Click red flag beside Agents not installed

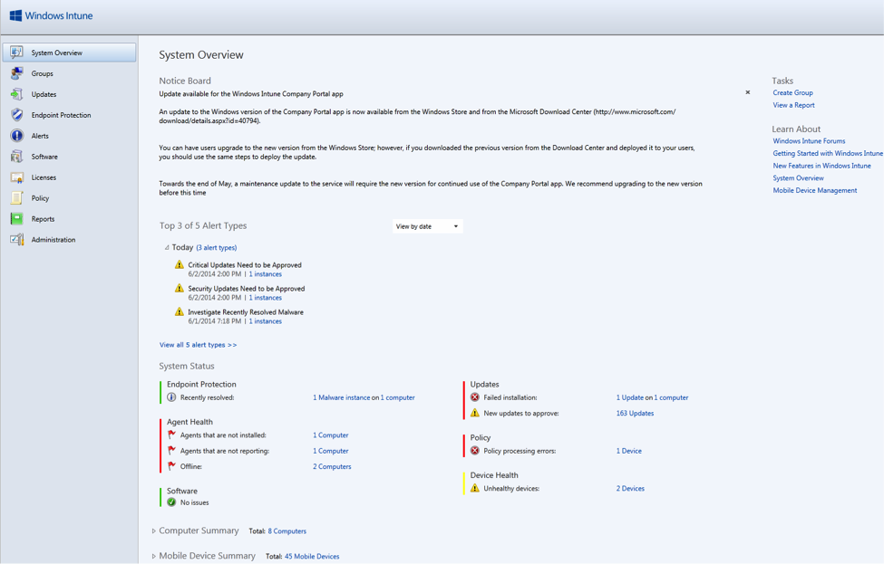point(171,435)
